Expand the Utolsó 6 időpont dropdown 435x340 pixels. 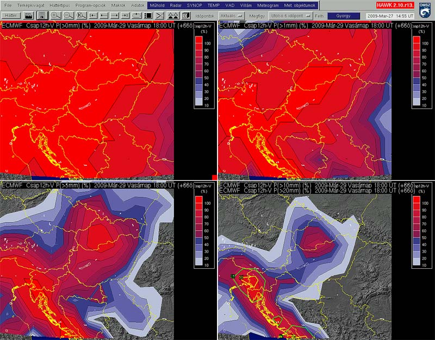pyautogui.click(x=290, y=16)
